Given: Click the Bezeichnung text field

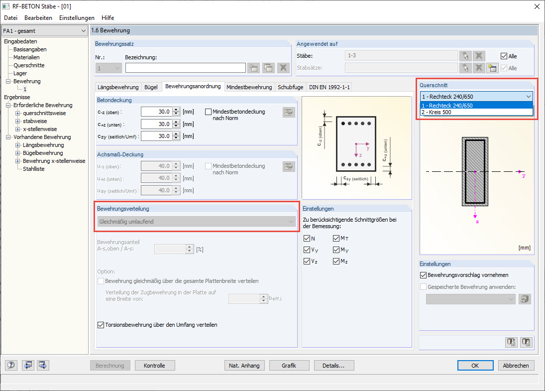Looking at the screenshot, I should [x=186, y=68].
